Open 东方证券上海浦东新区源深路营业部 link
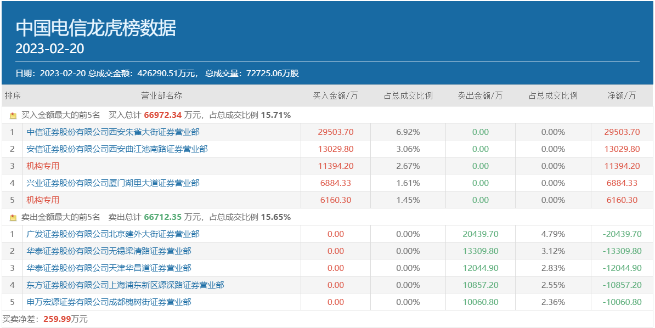This screenshot has height=328, width=655. point(125,285)
